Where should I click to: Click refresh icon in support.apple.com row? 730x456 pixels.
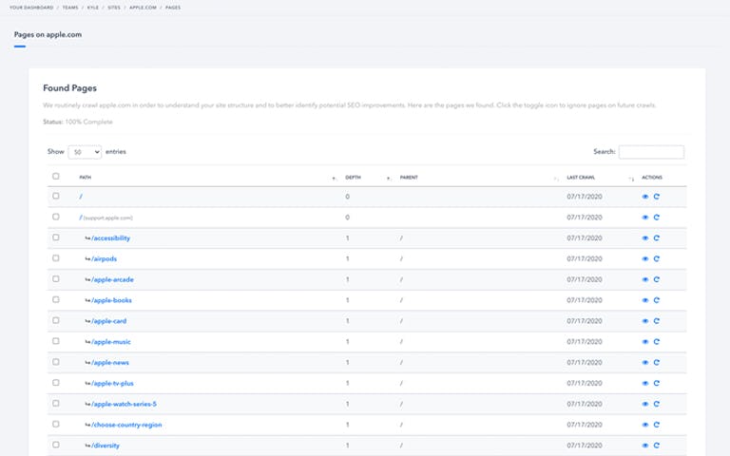pos(657,218)
